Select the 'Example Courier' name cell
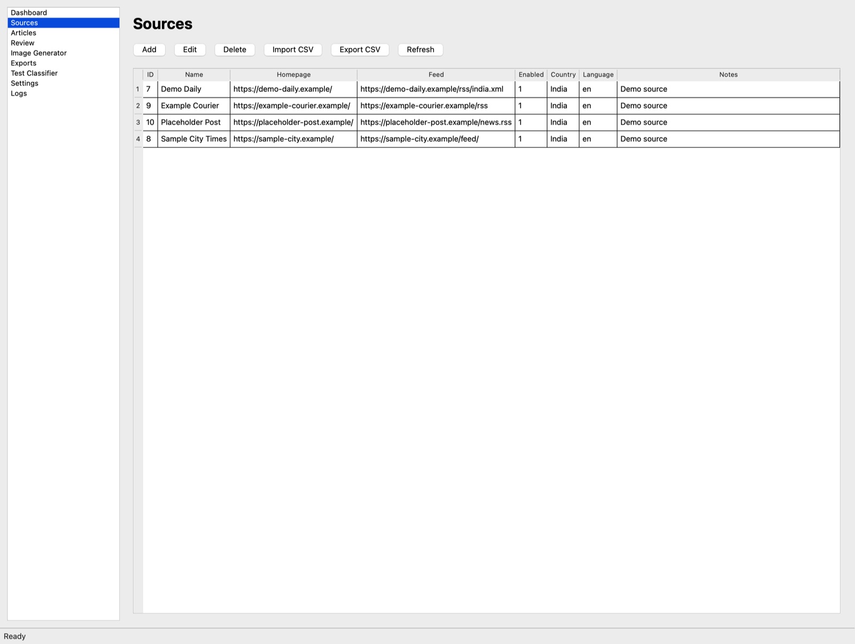This screenshot has width=855, height=644. [x=194, y=106]
